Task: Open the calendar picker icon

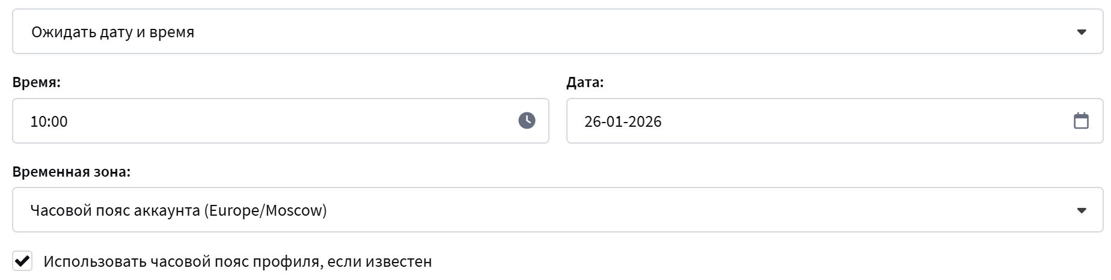Action: coord(1081,120)
